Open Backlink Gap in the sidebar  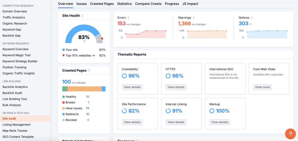(x=11, y=36)
